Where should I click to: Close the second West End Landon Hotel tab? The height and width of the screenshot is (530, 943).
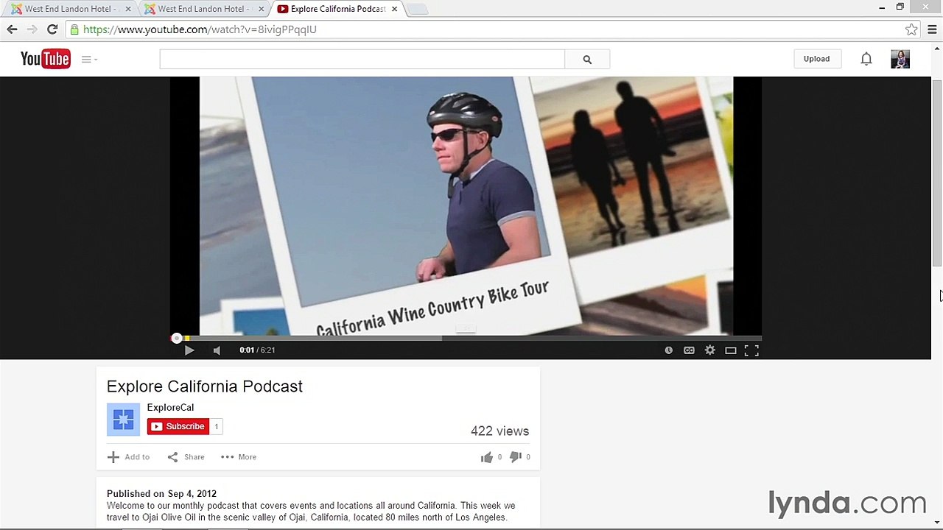(261, 9)
